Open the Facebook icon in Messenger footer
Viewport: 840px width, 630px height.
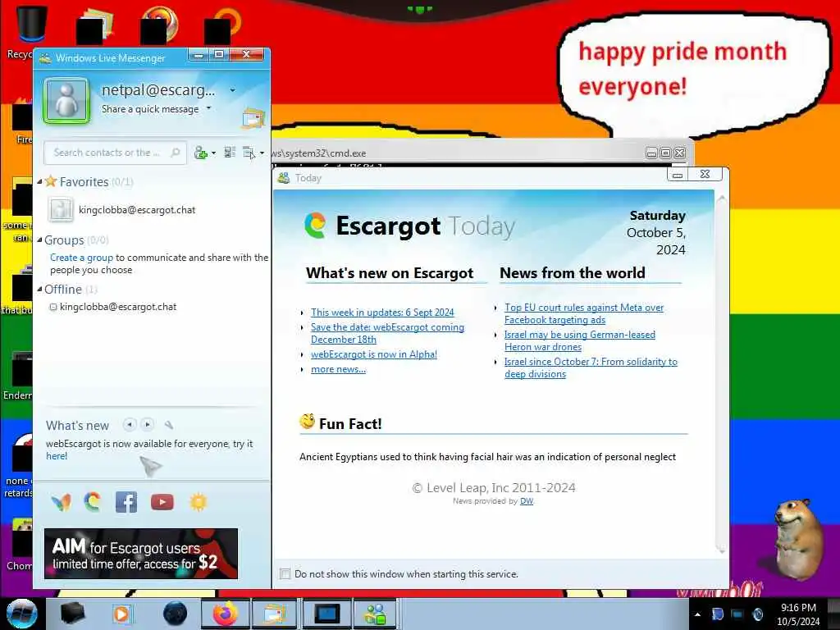[x=126, y=502]
